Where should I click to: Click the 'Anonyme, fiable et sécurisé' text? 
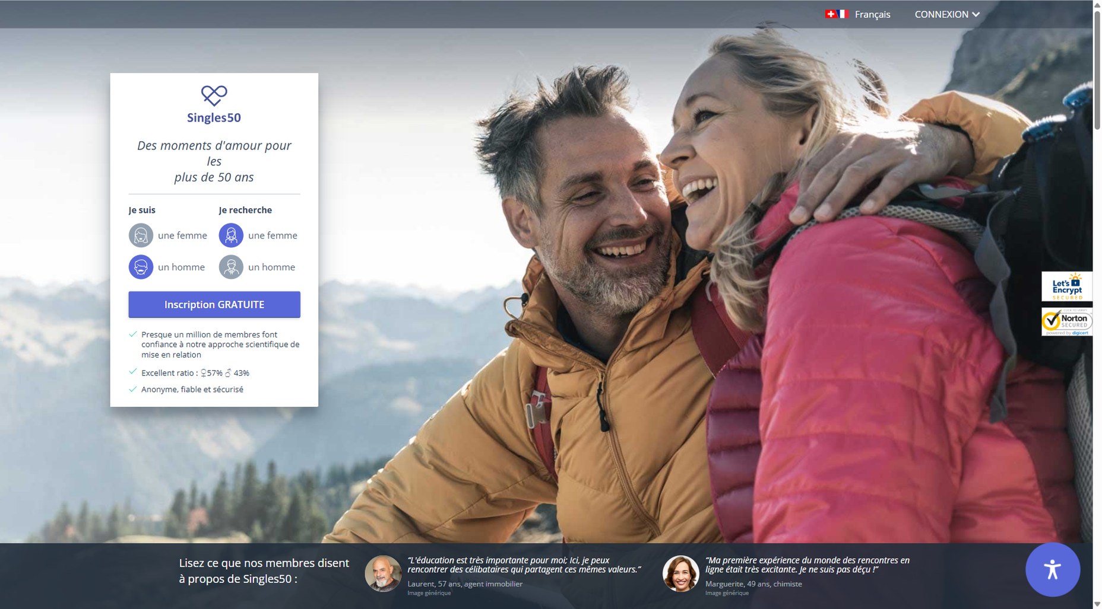click(x=192, y=390)
